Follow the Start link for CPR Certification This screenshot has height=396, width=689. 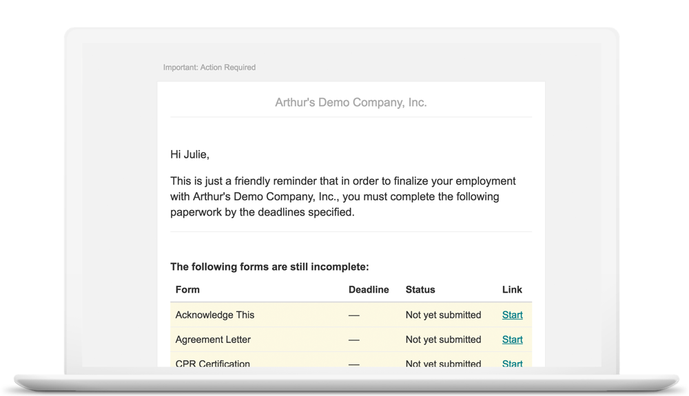512,363
